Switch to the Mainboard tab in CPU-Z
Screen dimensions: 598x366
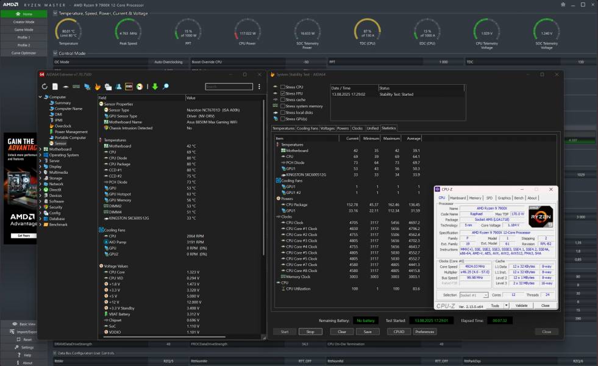458,198
